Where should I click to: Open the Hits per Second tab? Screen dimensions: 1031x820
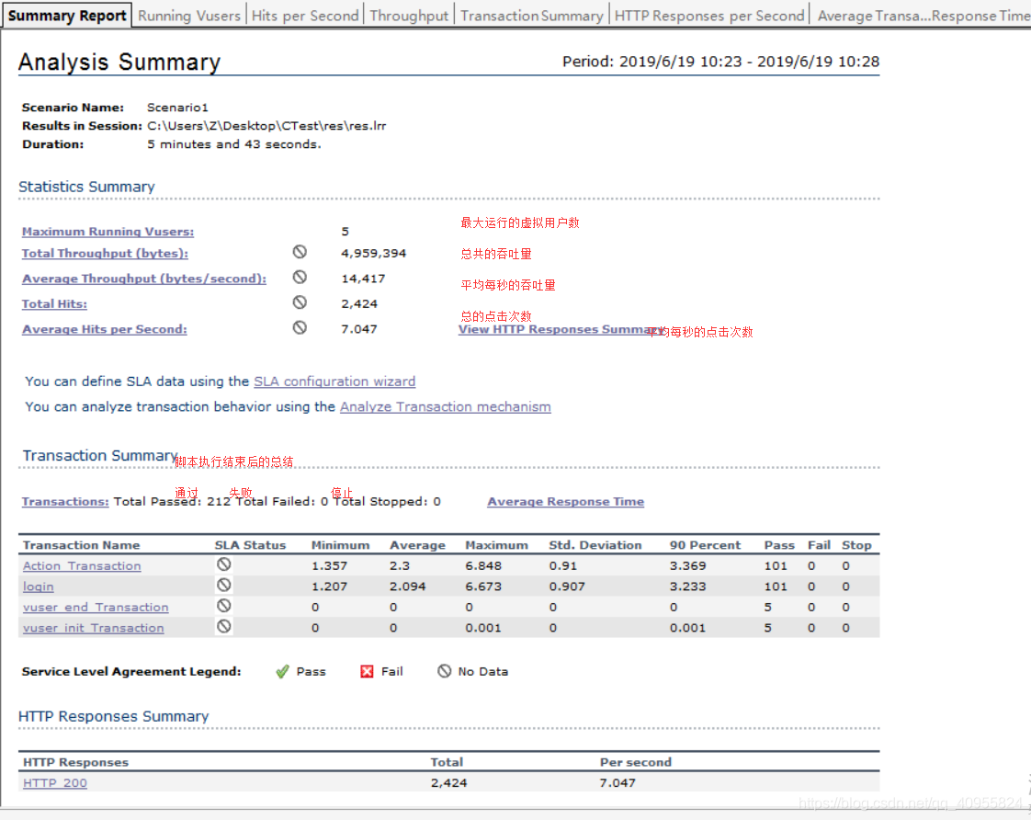point(305,16)
